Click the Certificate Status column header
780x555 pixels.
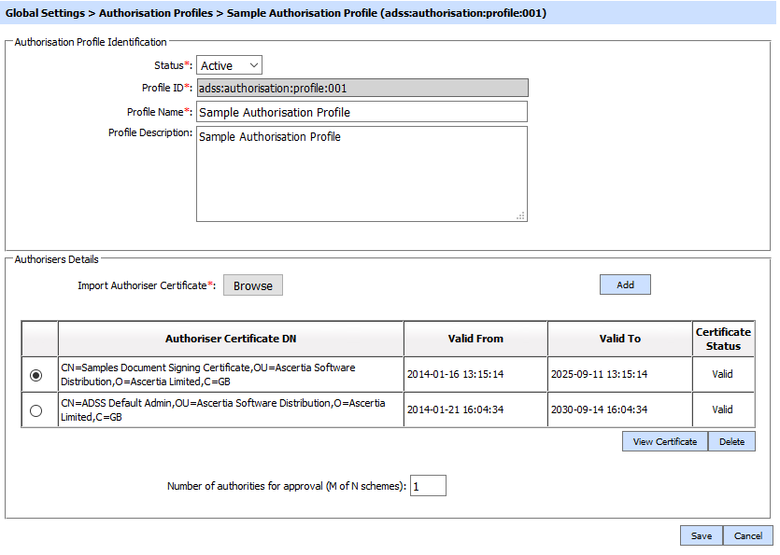(x=723, y=339)
